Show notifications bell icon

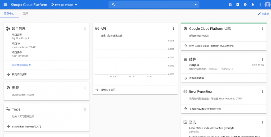tap(252, 4)
